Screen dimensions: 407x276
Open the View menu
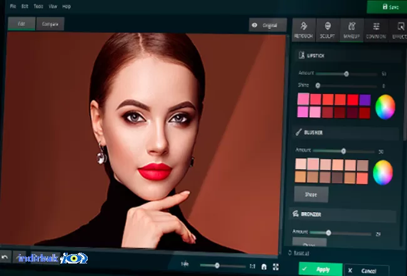pos(53,6)
